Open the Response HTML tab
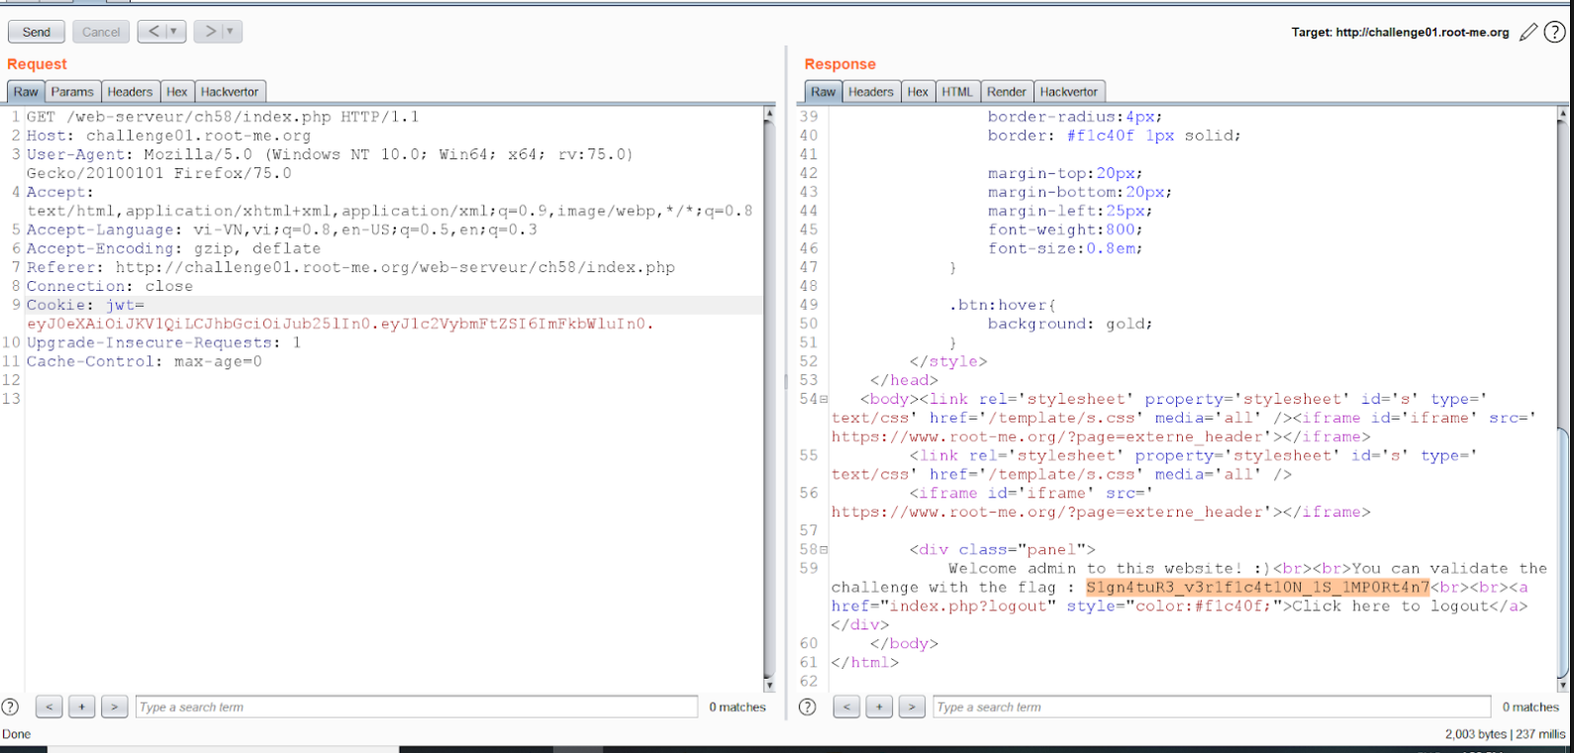This screenshot has height=753, width=1574. point(957,92)
